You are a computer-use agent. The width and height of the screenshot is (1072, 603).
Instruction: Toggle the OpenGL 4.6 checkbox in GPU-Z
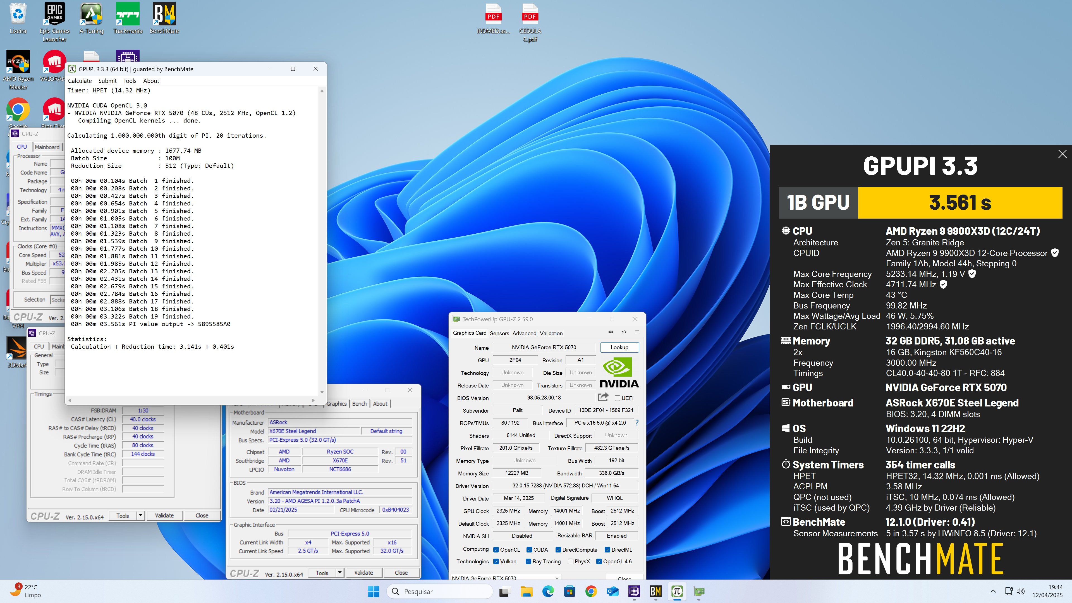pyautogui.click(x=599, y=561)
